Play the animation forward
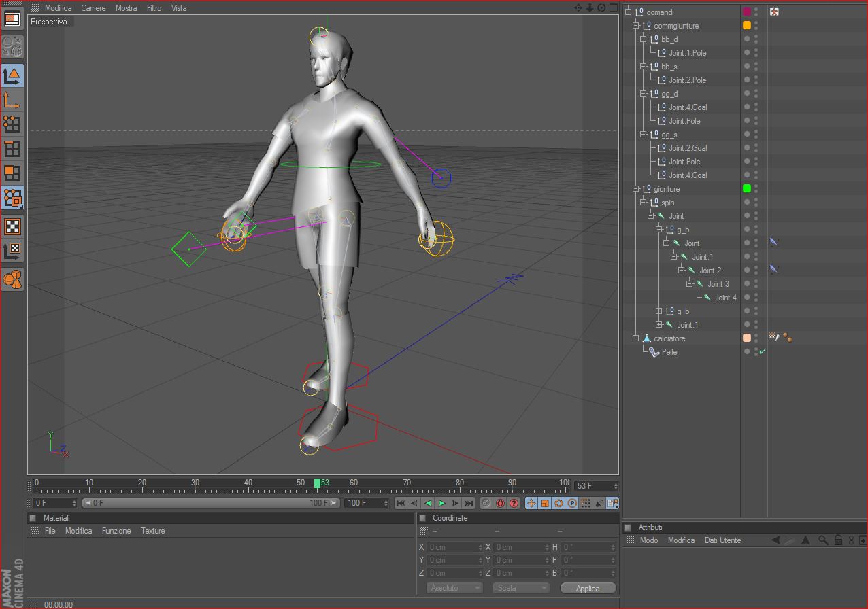 click(441, 503)
